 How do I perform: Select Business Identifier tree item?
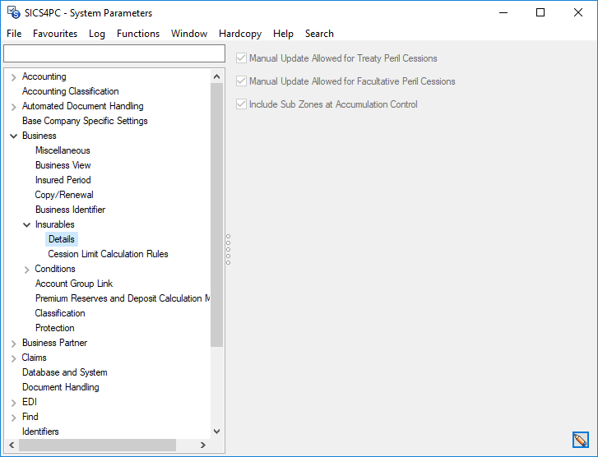click(x=70, y=210)
